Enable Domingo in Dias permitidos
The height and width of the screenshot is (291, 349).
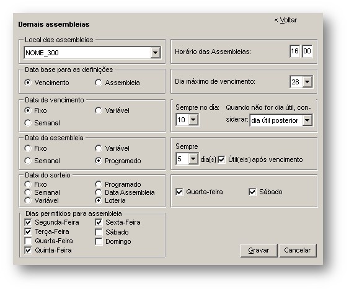99,241
